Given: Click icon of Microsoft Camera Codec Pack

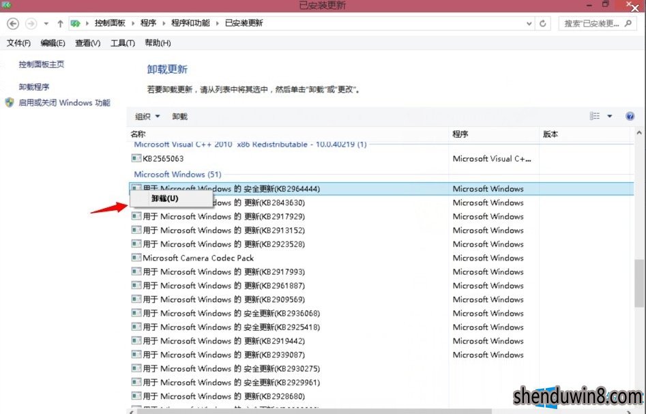Looking at the screenshot, I should tap(136, 257).
